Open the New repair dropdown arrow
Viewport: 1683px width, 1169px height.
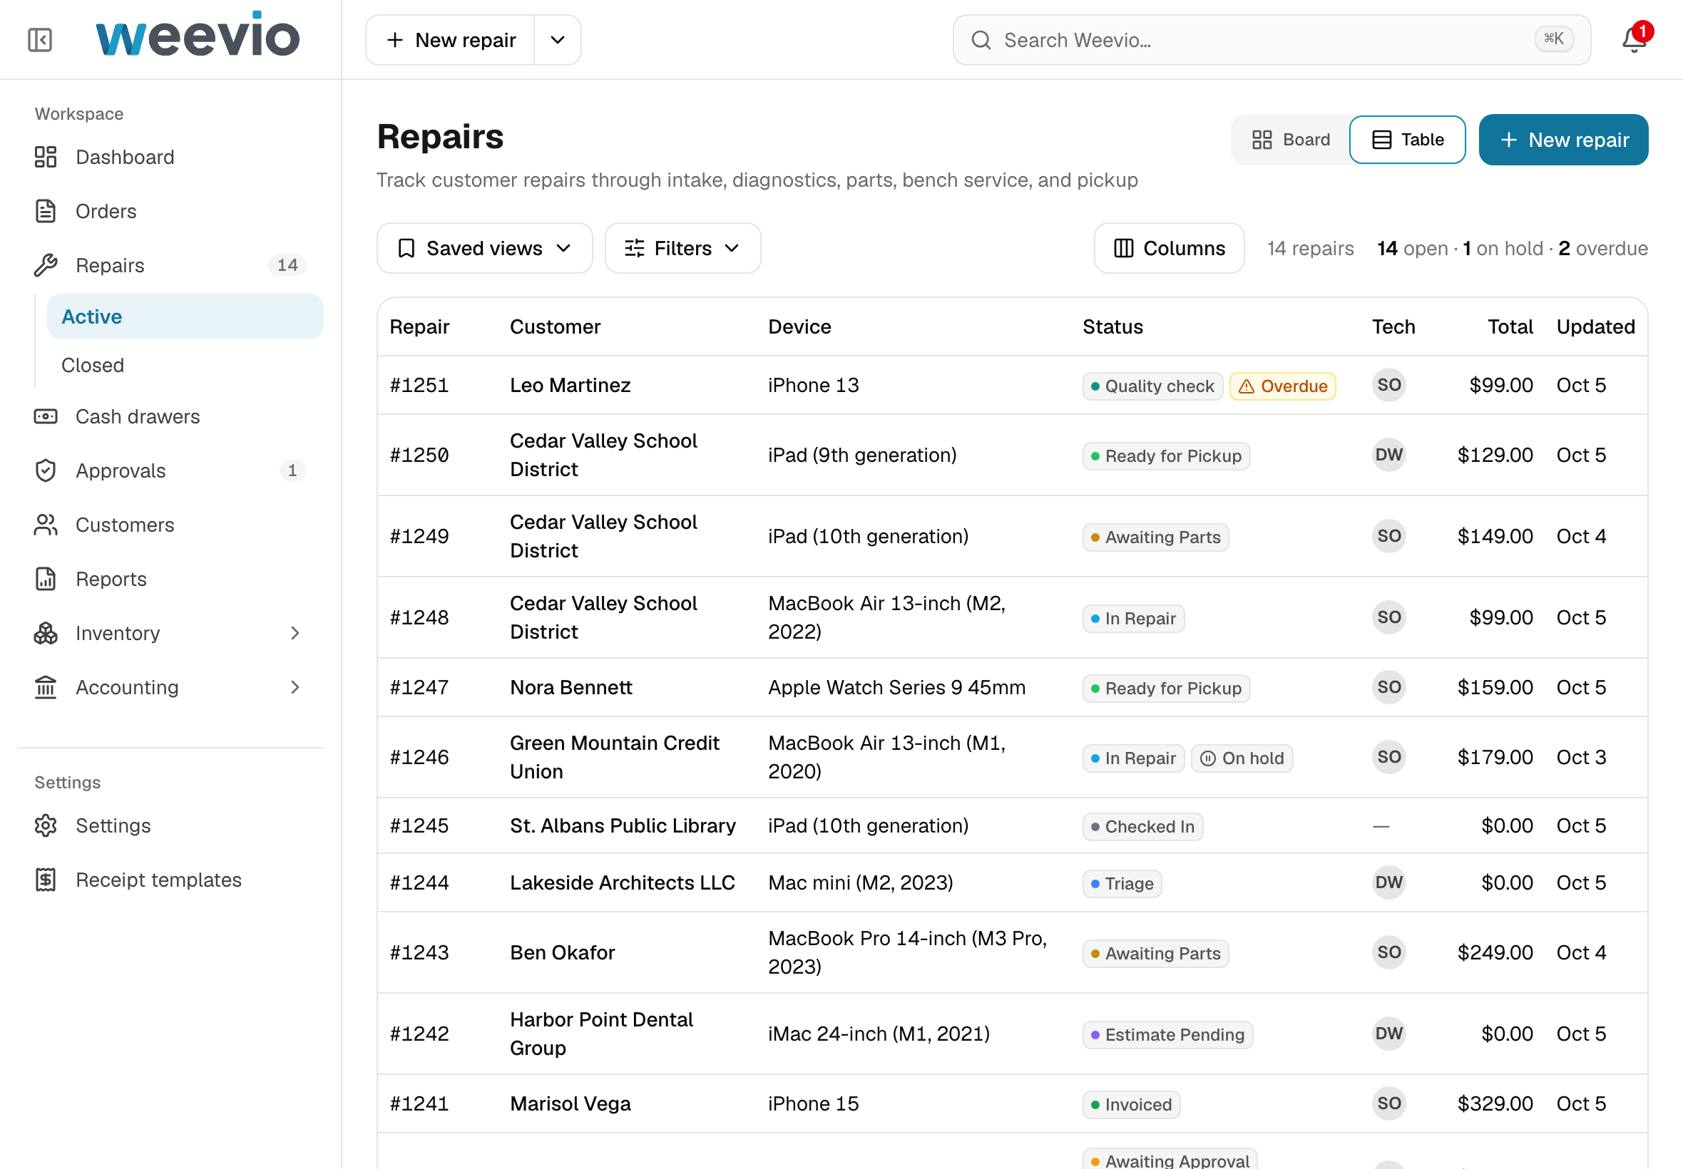click(558, 41)
